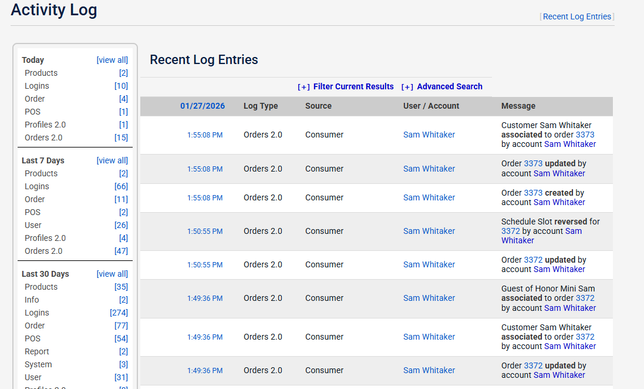View Last 30 Days Logins count 274

(119, 313)
